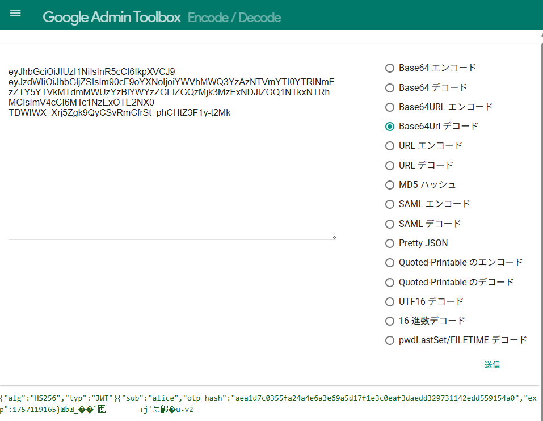
Task: Choose the SAML デコード option
Action: [x=390, y=224]
